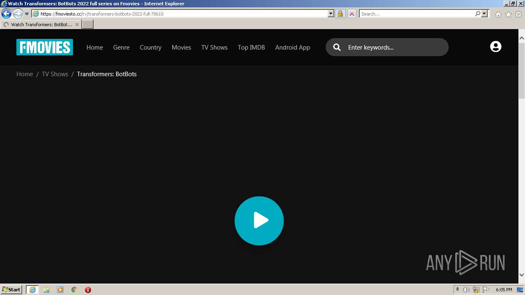Screen dimensions: 525x295
Task: Open the user account icon
Action: tap(495, 47)
